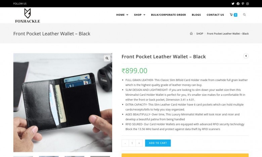The width and height of the screenshot is (262, 157).
Task: Click the header search magnifier icon
Action: click(244, 15)
